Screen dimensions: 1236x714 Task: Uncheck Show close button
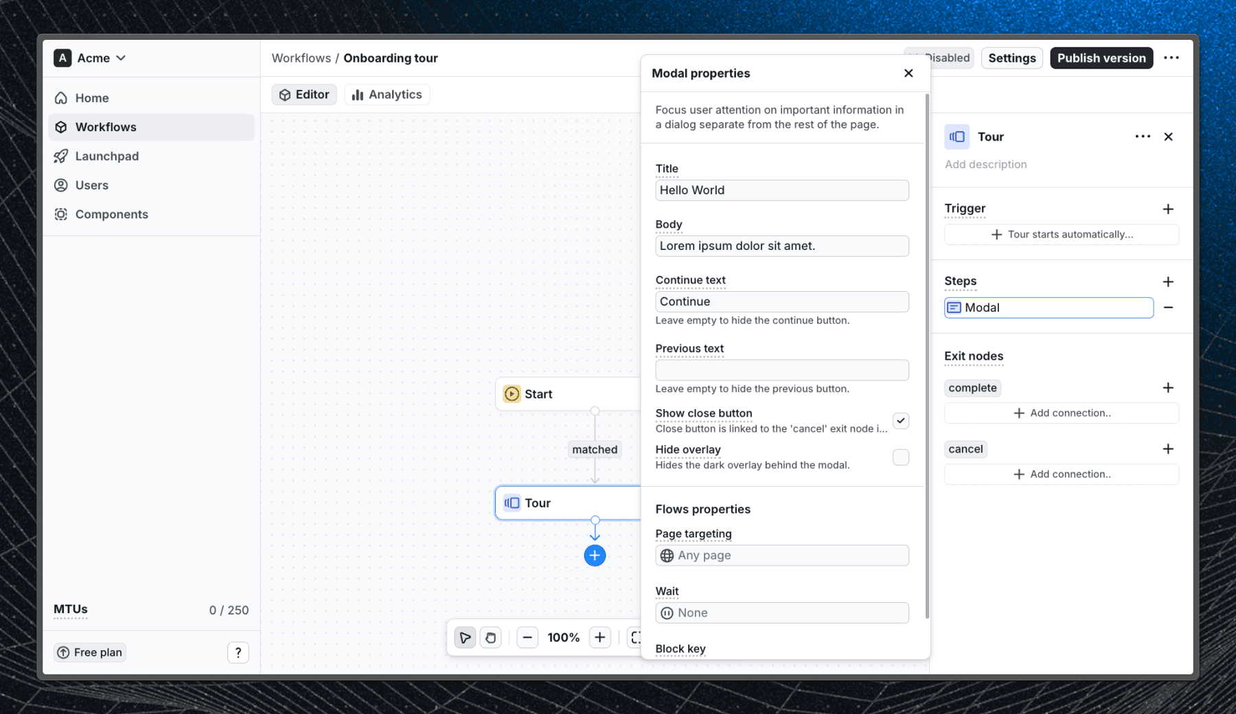[901, 420]
